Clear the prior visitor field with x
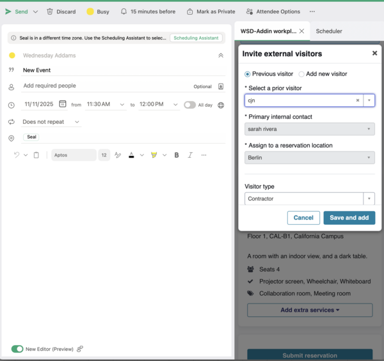 pos(358,100)
